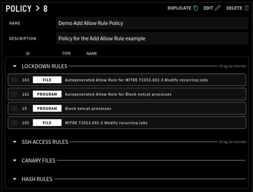Click the Edit pencil icon

[x=217, y=8]
